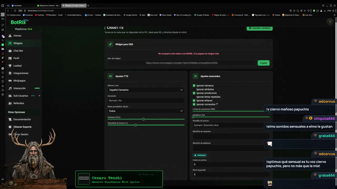This screenshot has height=189, width=337.
Task: Click the Guardar cambios button
Action: pos(260,28)
